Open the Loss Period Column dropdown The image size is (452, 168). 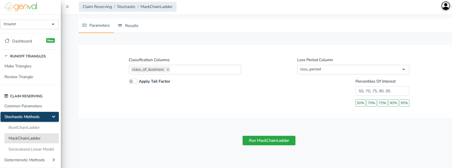point(353,69)
